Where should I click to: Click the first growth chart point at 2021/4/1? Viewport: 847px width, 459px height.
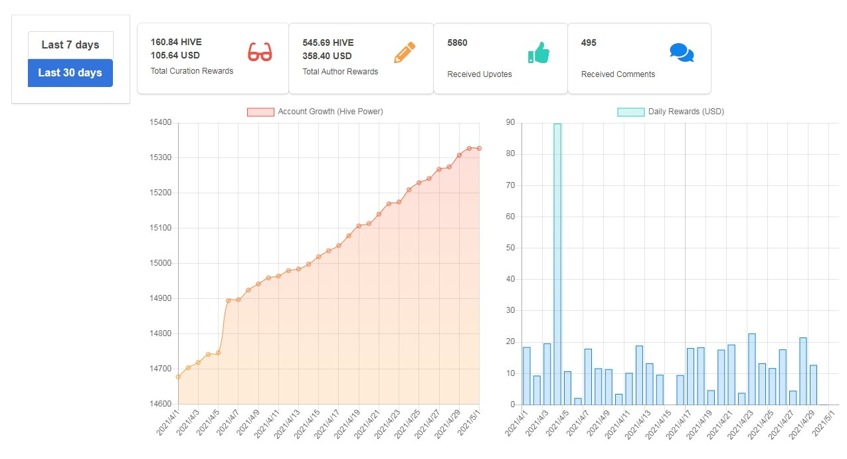pos(178,377)
